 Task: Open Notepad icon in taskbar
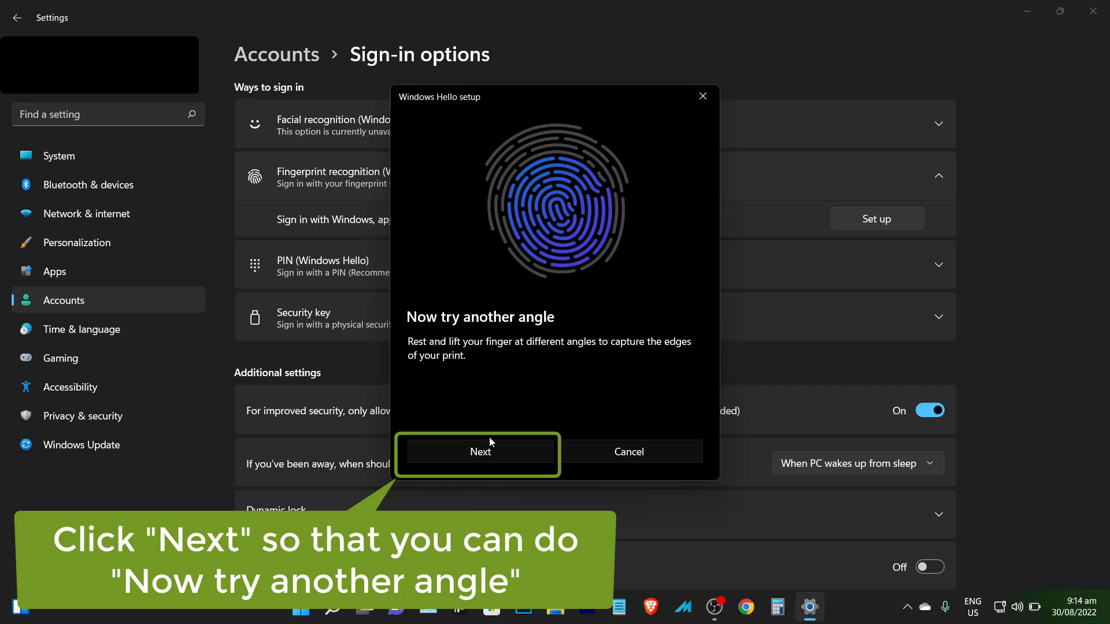click(619, 606)
